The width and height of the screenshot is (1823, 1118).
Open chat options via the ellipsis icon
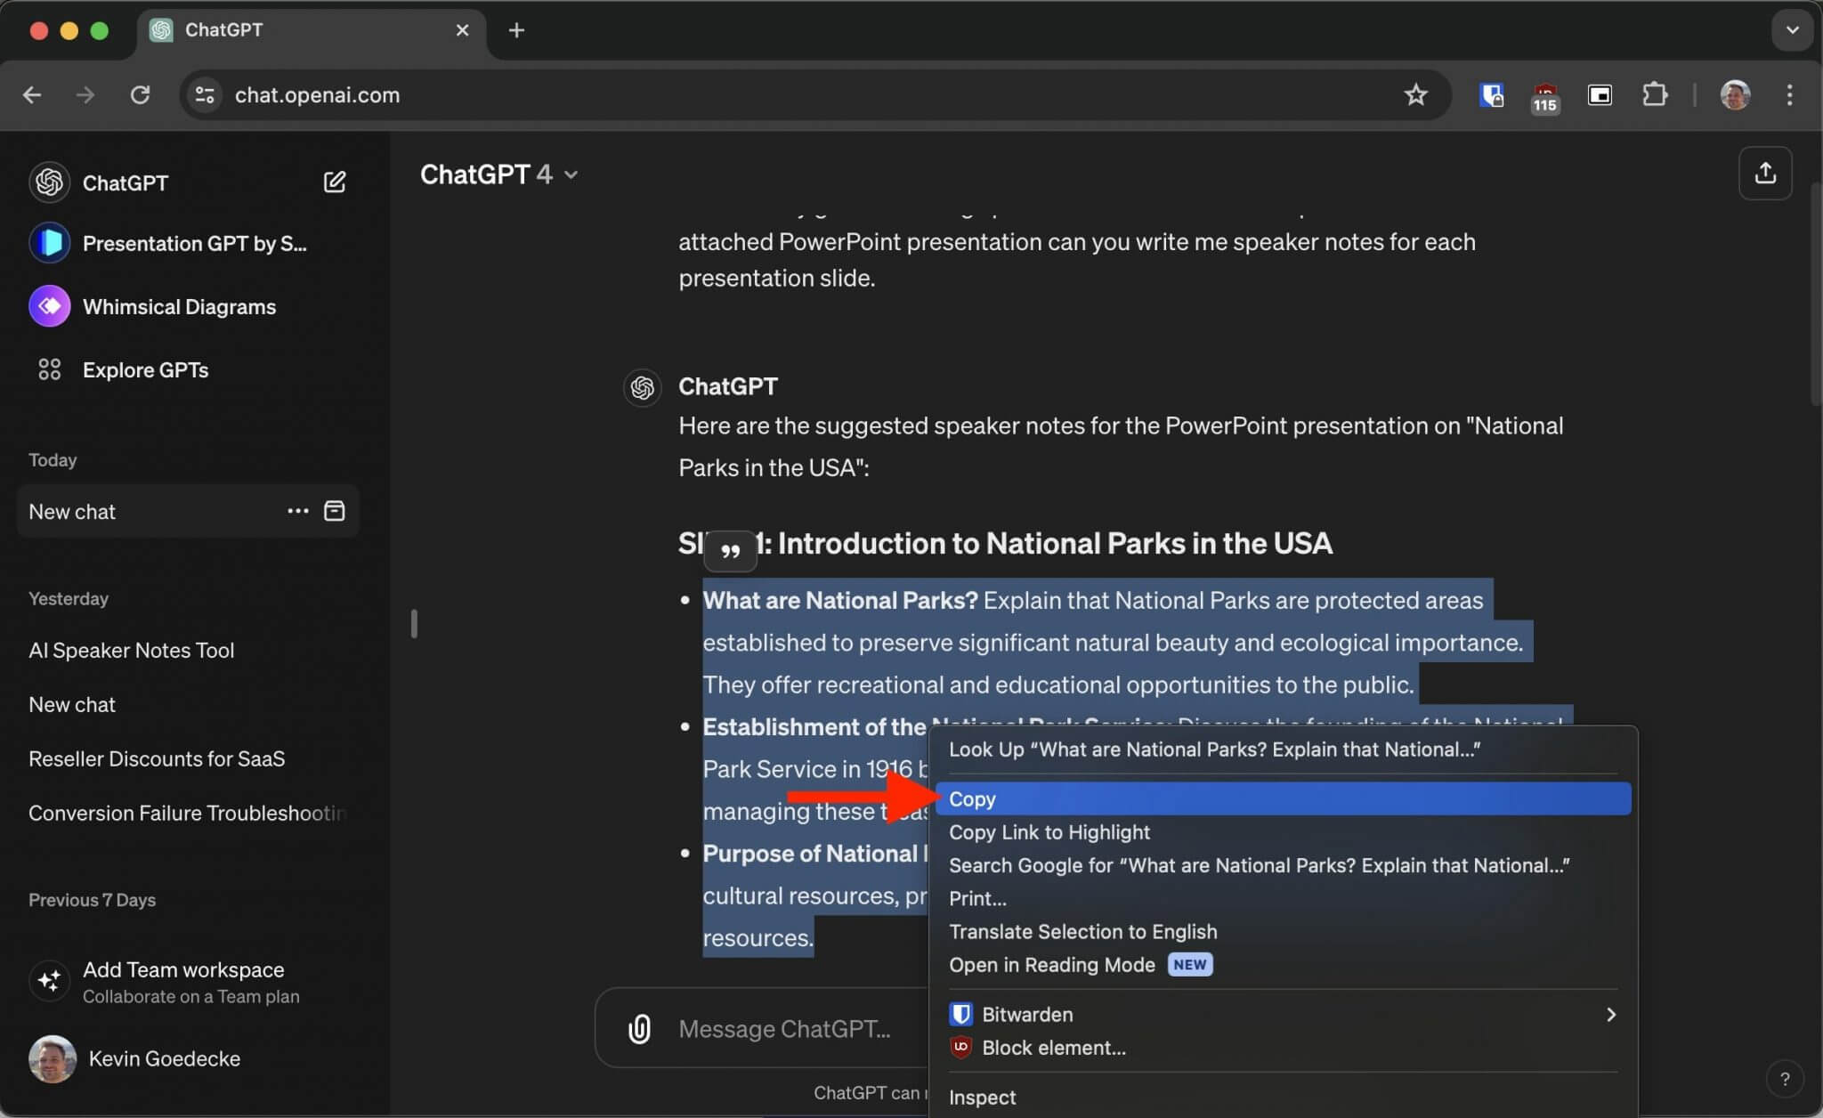[296, 511]
